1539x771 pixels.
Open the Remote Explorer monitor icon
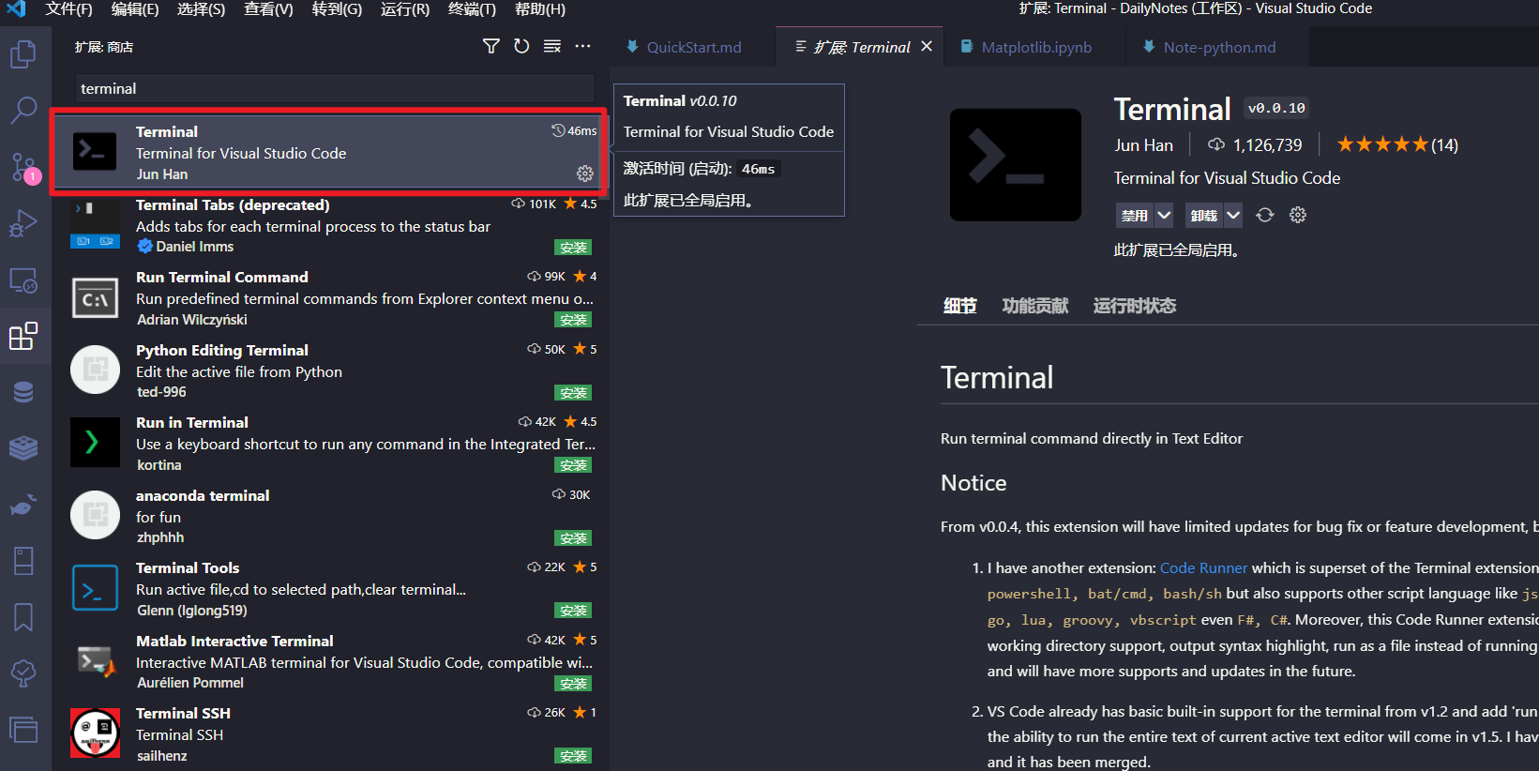23,280
